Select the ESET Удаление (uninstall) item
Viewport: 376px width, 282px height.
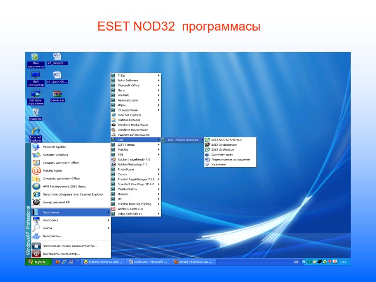223,164
